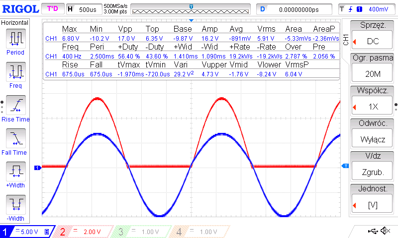
Task: Select the Fall Time measurement icon
Action: click(16, 138)
